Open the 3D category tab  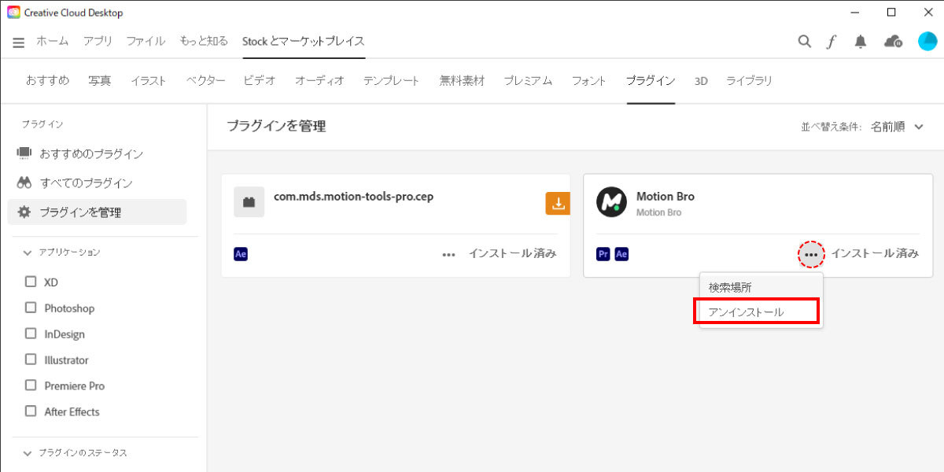[701, 80]
